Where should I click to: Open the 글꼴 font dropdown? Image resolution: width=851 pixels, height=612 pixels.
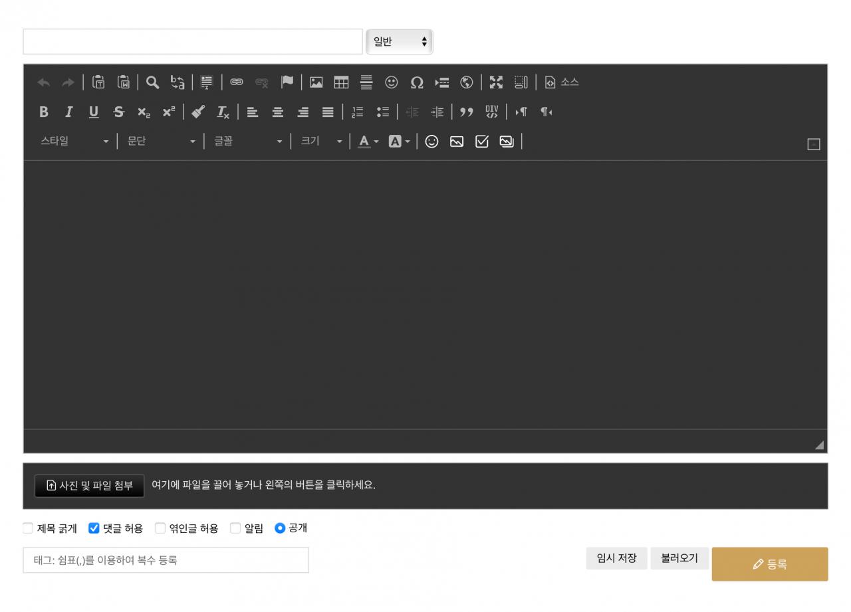(x=248, y=141)
